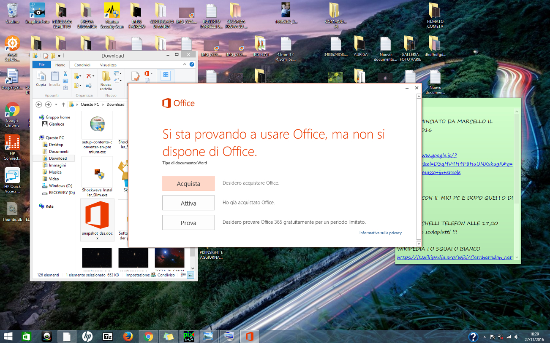The width and height of the screenshot is (550, 343).
Task: Open the Informativa sulla privacy link
Action: (x=381, y=233)
